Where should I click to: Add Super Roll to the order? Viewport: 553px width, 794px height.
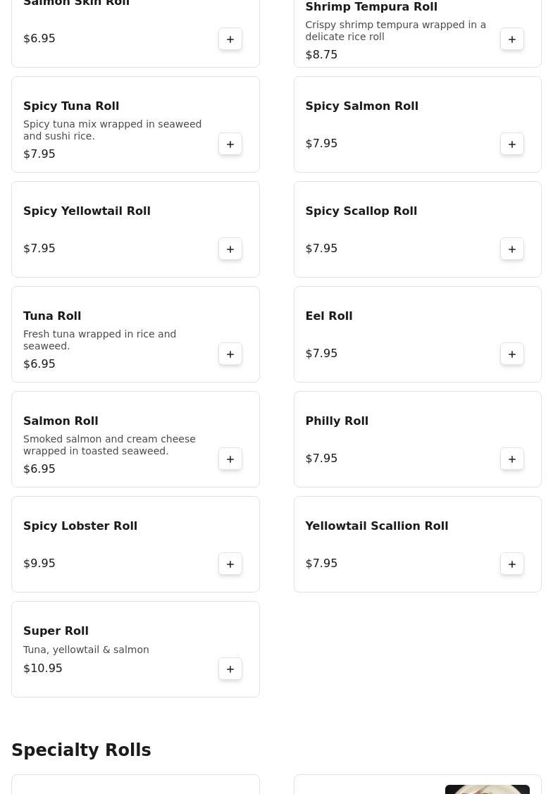[x=230, y=669]
